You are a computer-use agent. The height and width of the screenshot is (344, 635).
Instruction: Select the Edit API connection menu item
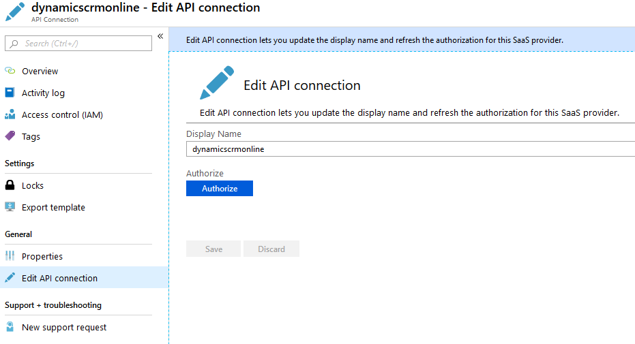coord(84,278)
